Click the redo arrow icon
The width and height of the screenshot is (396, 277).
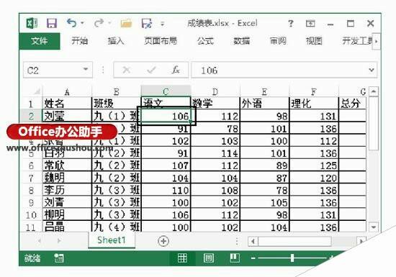(x=99, y=23)
